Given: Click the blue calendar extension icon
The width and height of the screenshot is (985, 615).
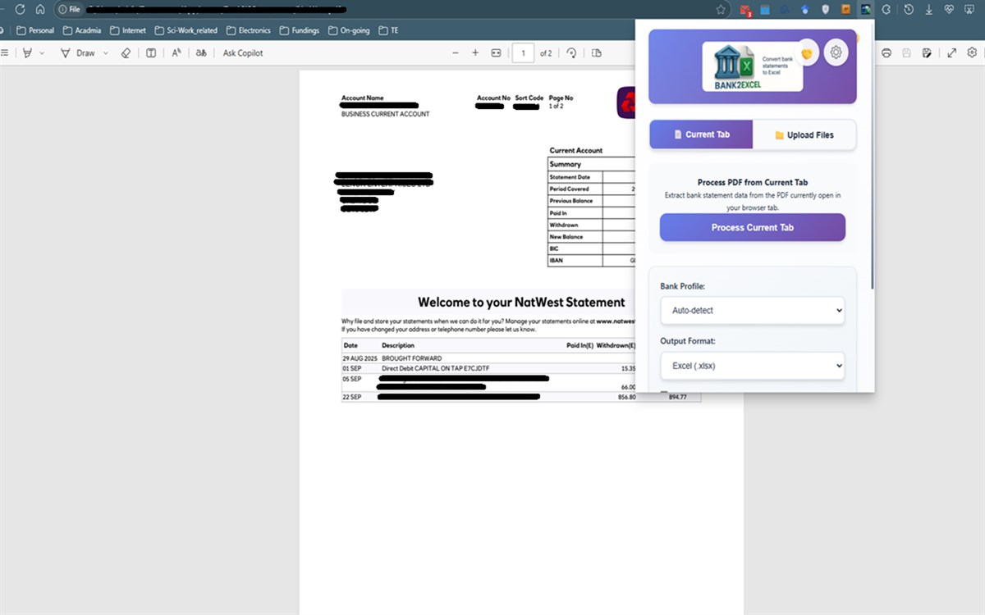Looking at the screenshot, I should (765, 10).
